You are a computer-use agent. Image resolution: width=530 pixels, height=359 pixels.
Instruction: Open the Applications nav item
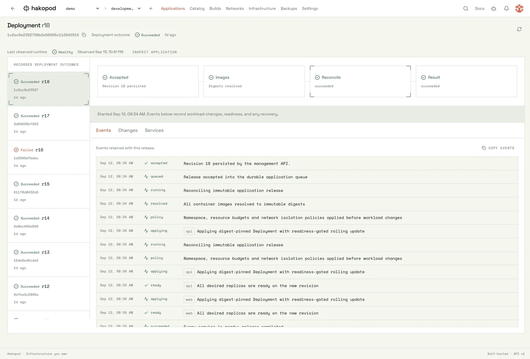click(x=173, y=8)
